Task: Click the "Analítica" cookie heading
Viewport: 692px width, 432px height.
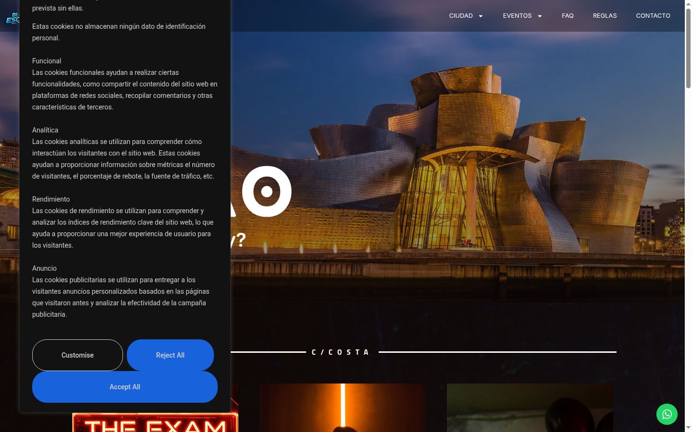Action: tap(45, 130)
